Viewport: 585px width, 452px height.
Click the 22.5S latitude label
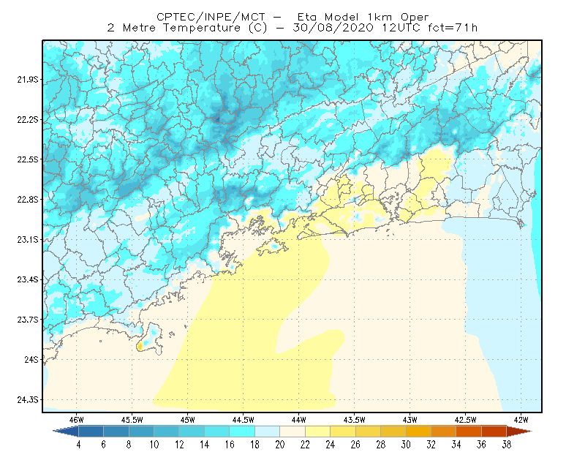click(x=27, y=159)
